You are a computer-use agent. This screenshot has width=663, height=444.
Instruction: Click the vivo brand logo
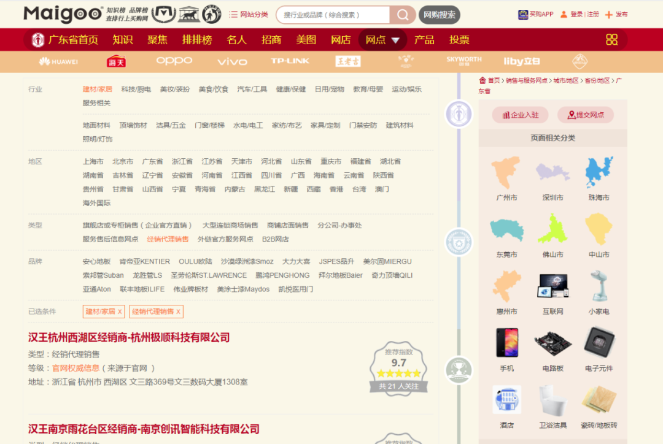(232, 62)
